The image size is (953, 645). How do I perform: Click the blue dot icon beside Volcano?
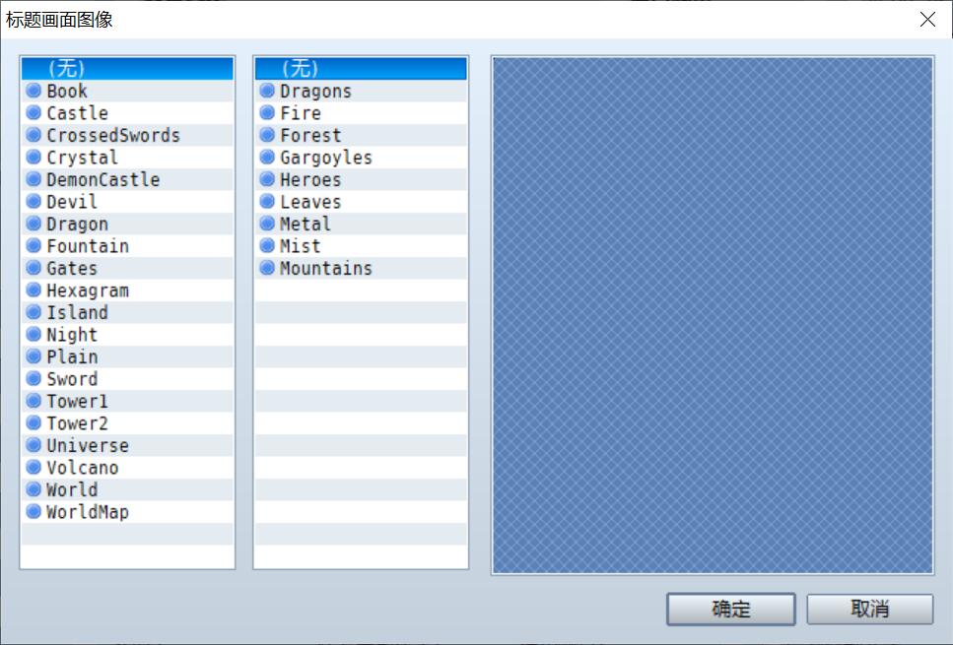[34, 467]
